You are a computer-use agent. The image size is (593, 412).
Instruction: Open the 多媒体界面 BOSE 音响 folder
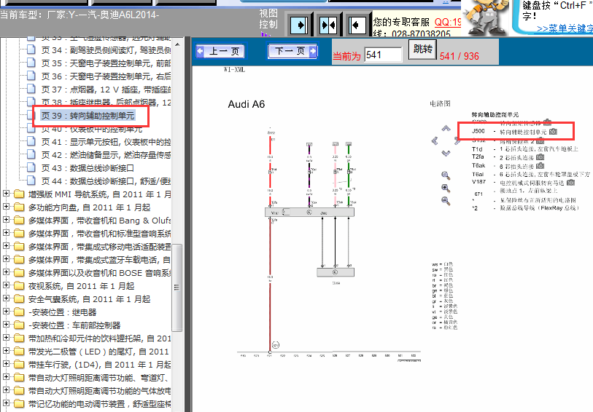tap(99, 273)
